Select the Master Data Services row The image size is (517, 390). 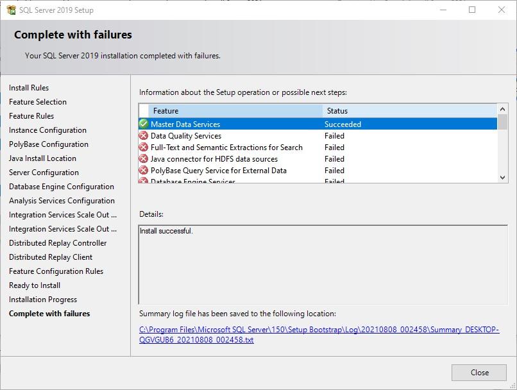[x=257, y=124]
